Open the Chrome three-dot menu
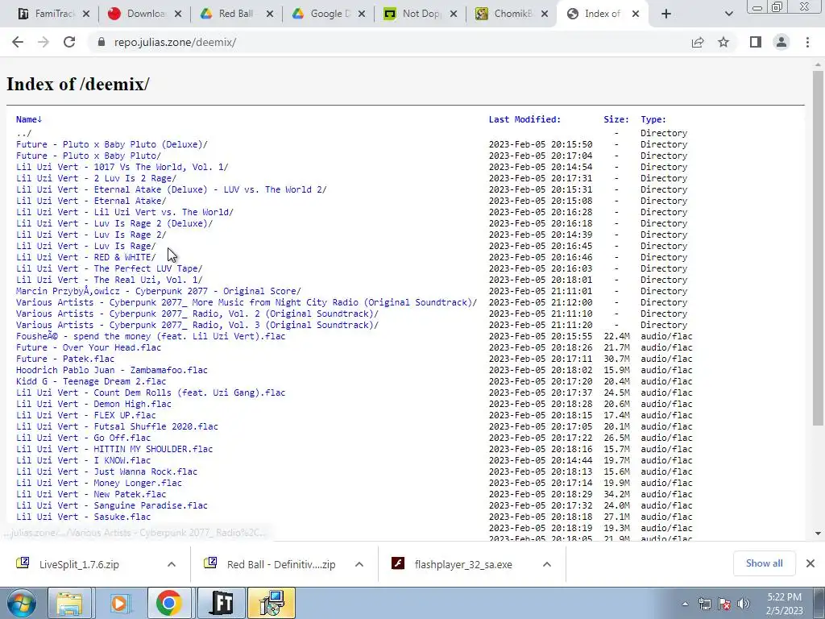This screenshot has width=825, height=619. click(807, 42)
